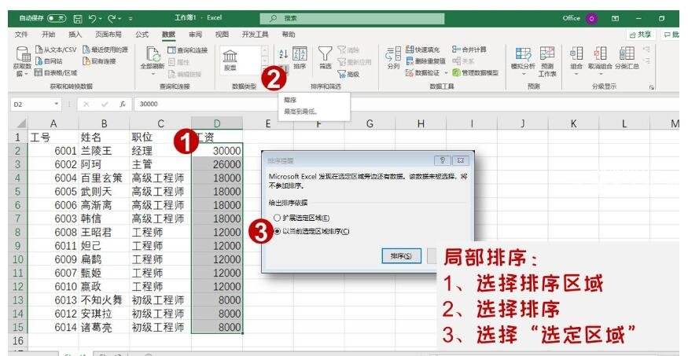Click the A-Z ascending sort icon
Screen dimensions: 688x356
pyautogui.click(x=283, y=54)
